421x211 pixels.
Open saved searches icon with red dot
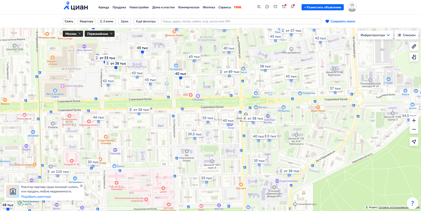click(284, 7)
